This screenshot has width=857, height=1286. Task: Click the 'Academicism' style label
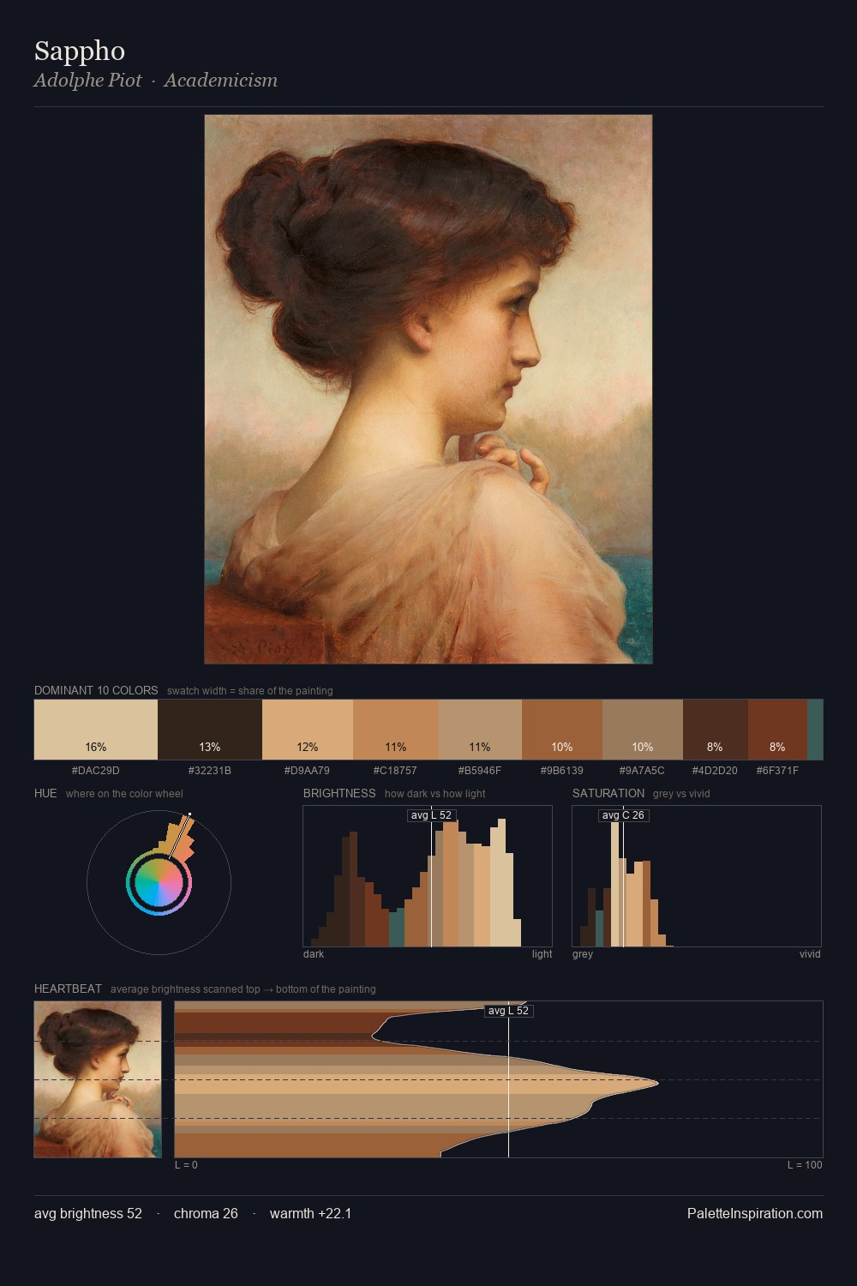point(220,81)
